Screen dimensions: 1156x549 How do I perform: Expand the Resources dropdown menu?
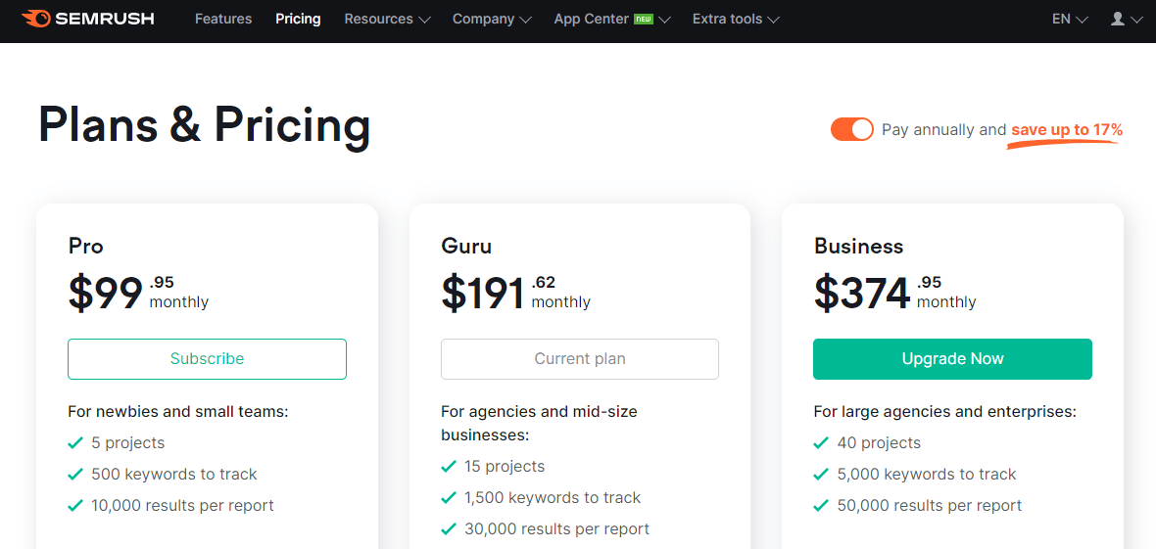(x=387, y=20)
